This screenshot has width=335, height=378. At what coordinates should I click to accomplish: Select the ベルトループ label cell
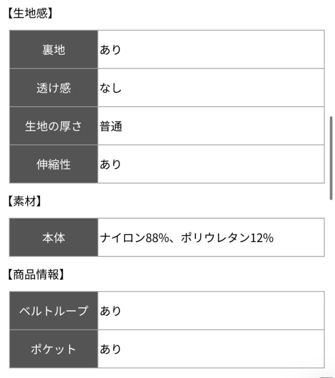tap(54, 311)
